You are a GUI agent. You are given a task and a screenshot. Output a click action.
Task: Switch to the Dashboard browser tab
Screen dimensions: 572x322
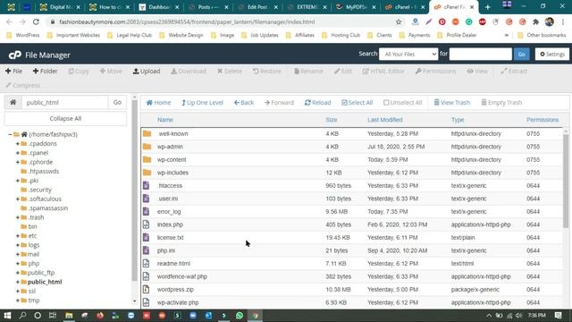point(159,7)
